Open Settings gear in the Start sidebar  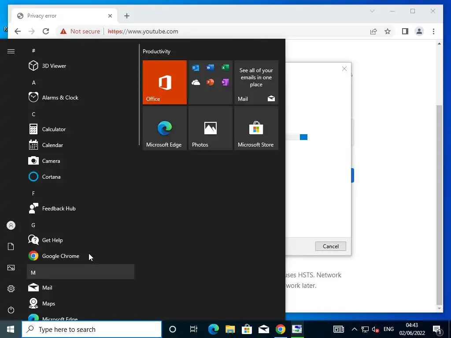11,289
